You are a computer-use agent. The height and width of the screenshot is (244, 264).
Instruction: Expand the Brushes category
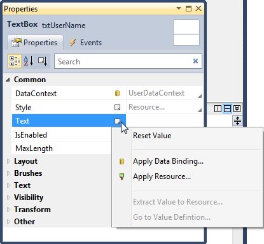tap(8, 173)
